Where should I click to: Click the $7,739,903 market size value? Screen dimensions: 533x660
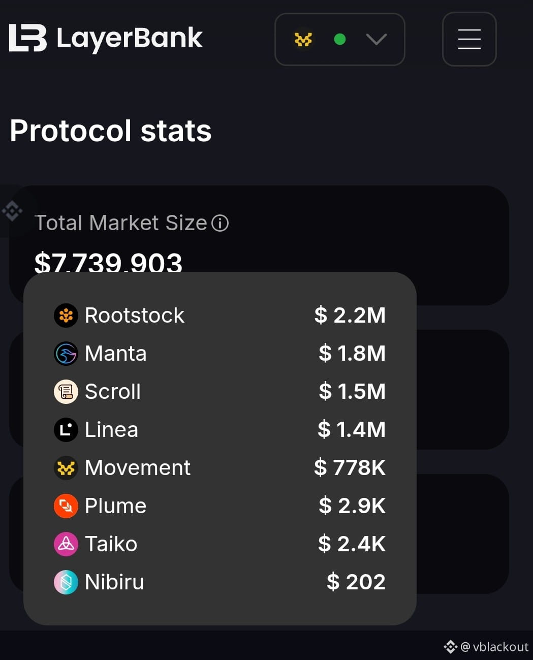coord(108,262)
